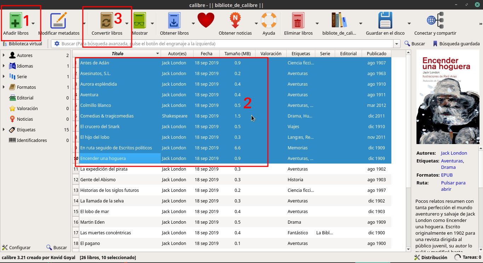Click the Ayuda lifebuoy icon

click(x=269, y=21)
